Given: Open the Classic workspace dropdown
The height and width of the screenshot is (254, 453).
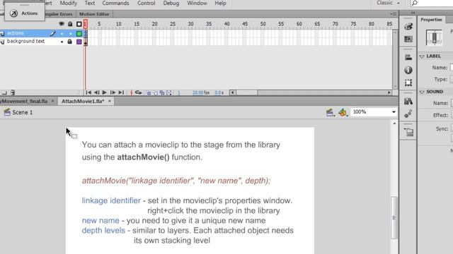Looking at the screenshot, I should 389,3.
